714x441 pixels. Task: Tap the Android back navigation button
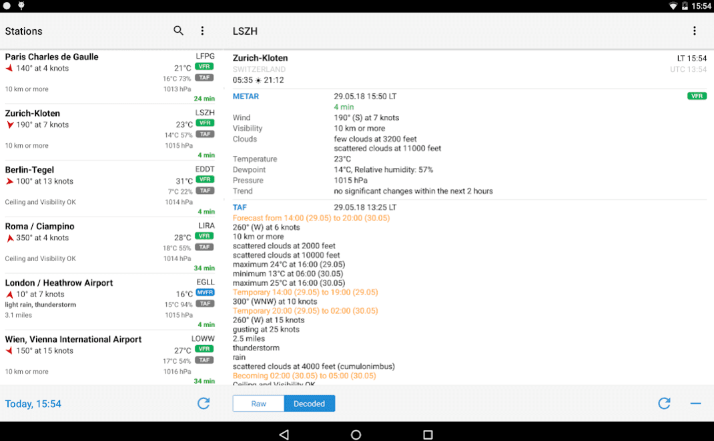point(284,434)
